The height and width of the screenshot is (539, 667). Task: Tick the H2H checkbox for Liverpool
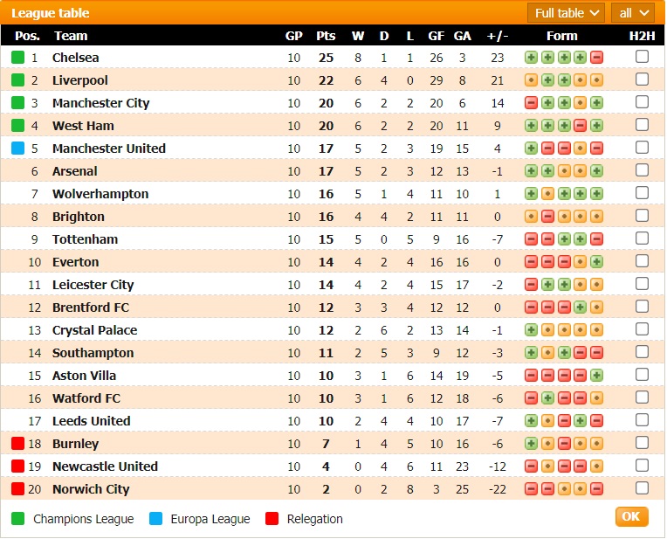point(642,79)
